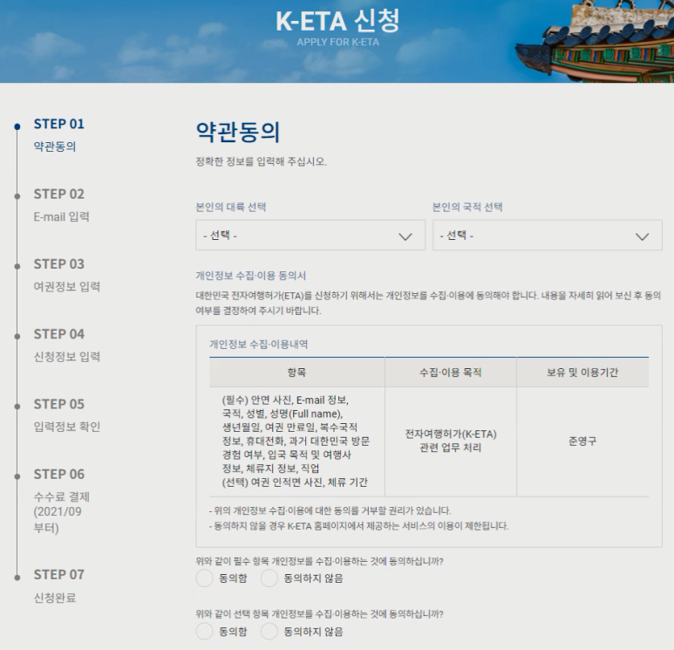Select 동의함 for required personal information
674x650 pixels.
click(x=205, y=578)
